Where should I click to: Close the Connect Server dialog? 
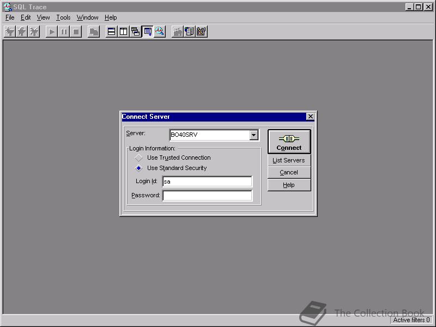[x=310, y=117]
